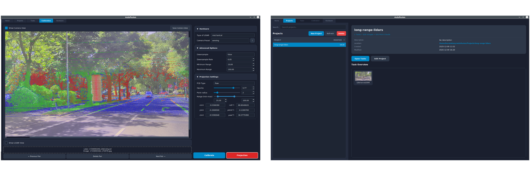The image size is (530, 176).
Task: Collapse the Advanced Options section
Action: pyautogui.click(x=198, y=48)
